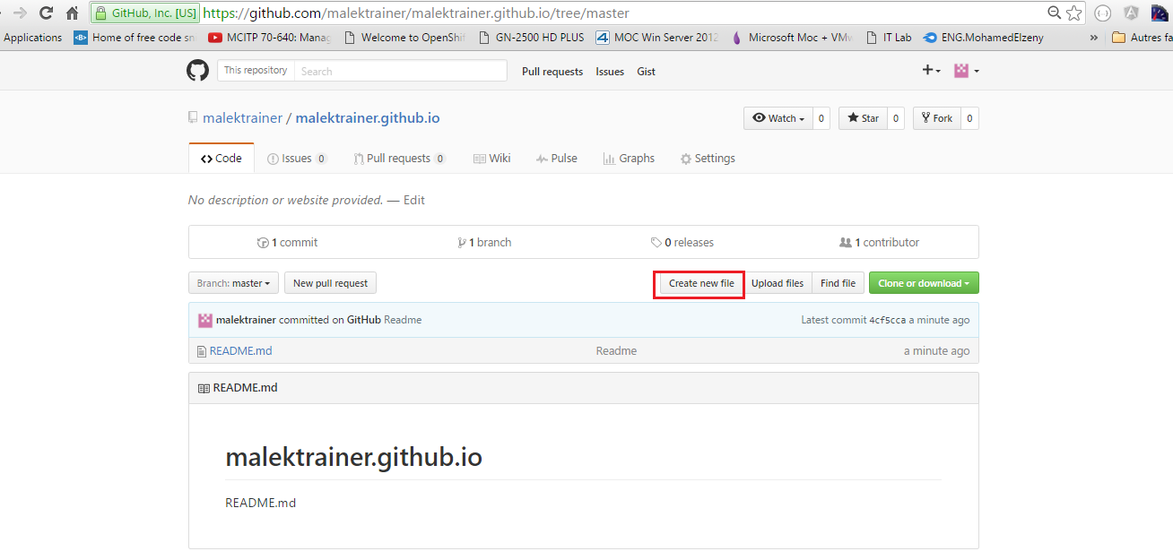This screenshot has width=1173, height=560.
Task: View the 1 branch link
Action: tap(484, 243)
